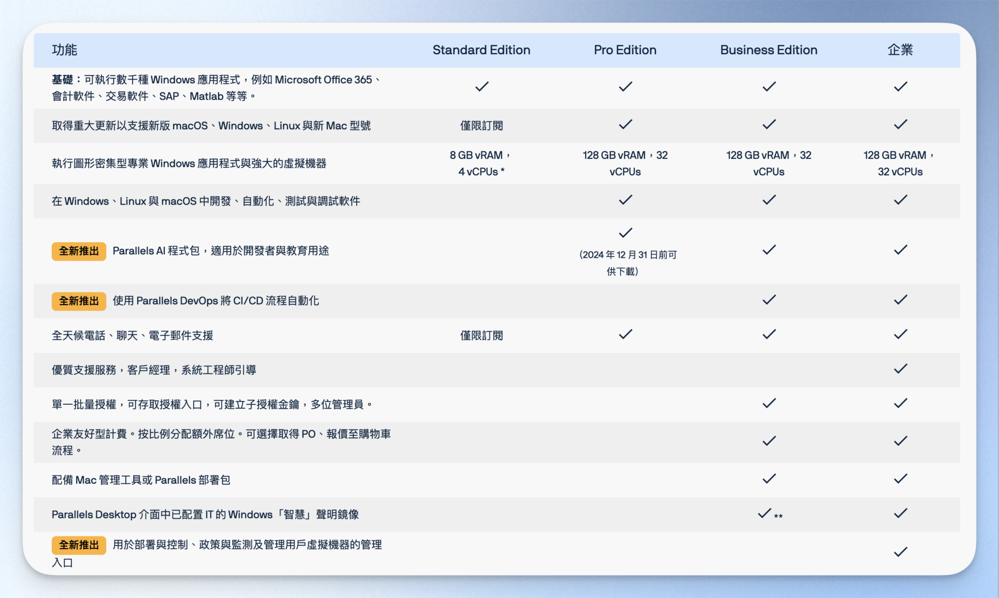999x598 pixels.
Task: Click the checkmark for 單一批量授權 under Business Edition
Action: tap(768, 403)
